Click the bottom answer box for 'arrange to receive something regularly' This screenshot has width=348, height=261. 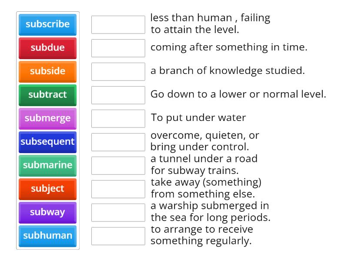click(x=118, y=236)
